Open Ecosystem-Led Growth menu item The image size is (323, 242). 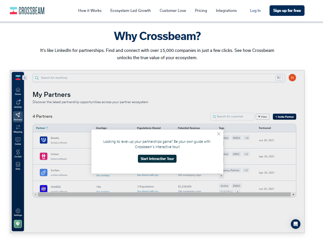click(130, 11)
